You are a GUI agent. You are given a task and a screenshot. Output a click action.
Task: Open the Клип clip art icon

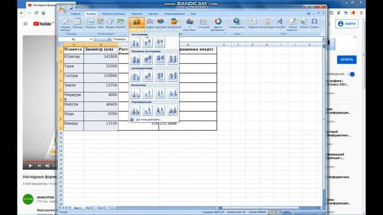coord(101,23)
